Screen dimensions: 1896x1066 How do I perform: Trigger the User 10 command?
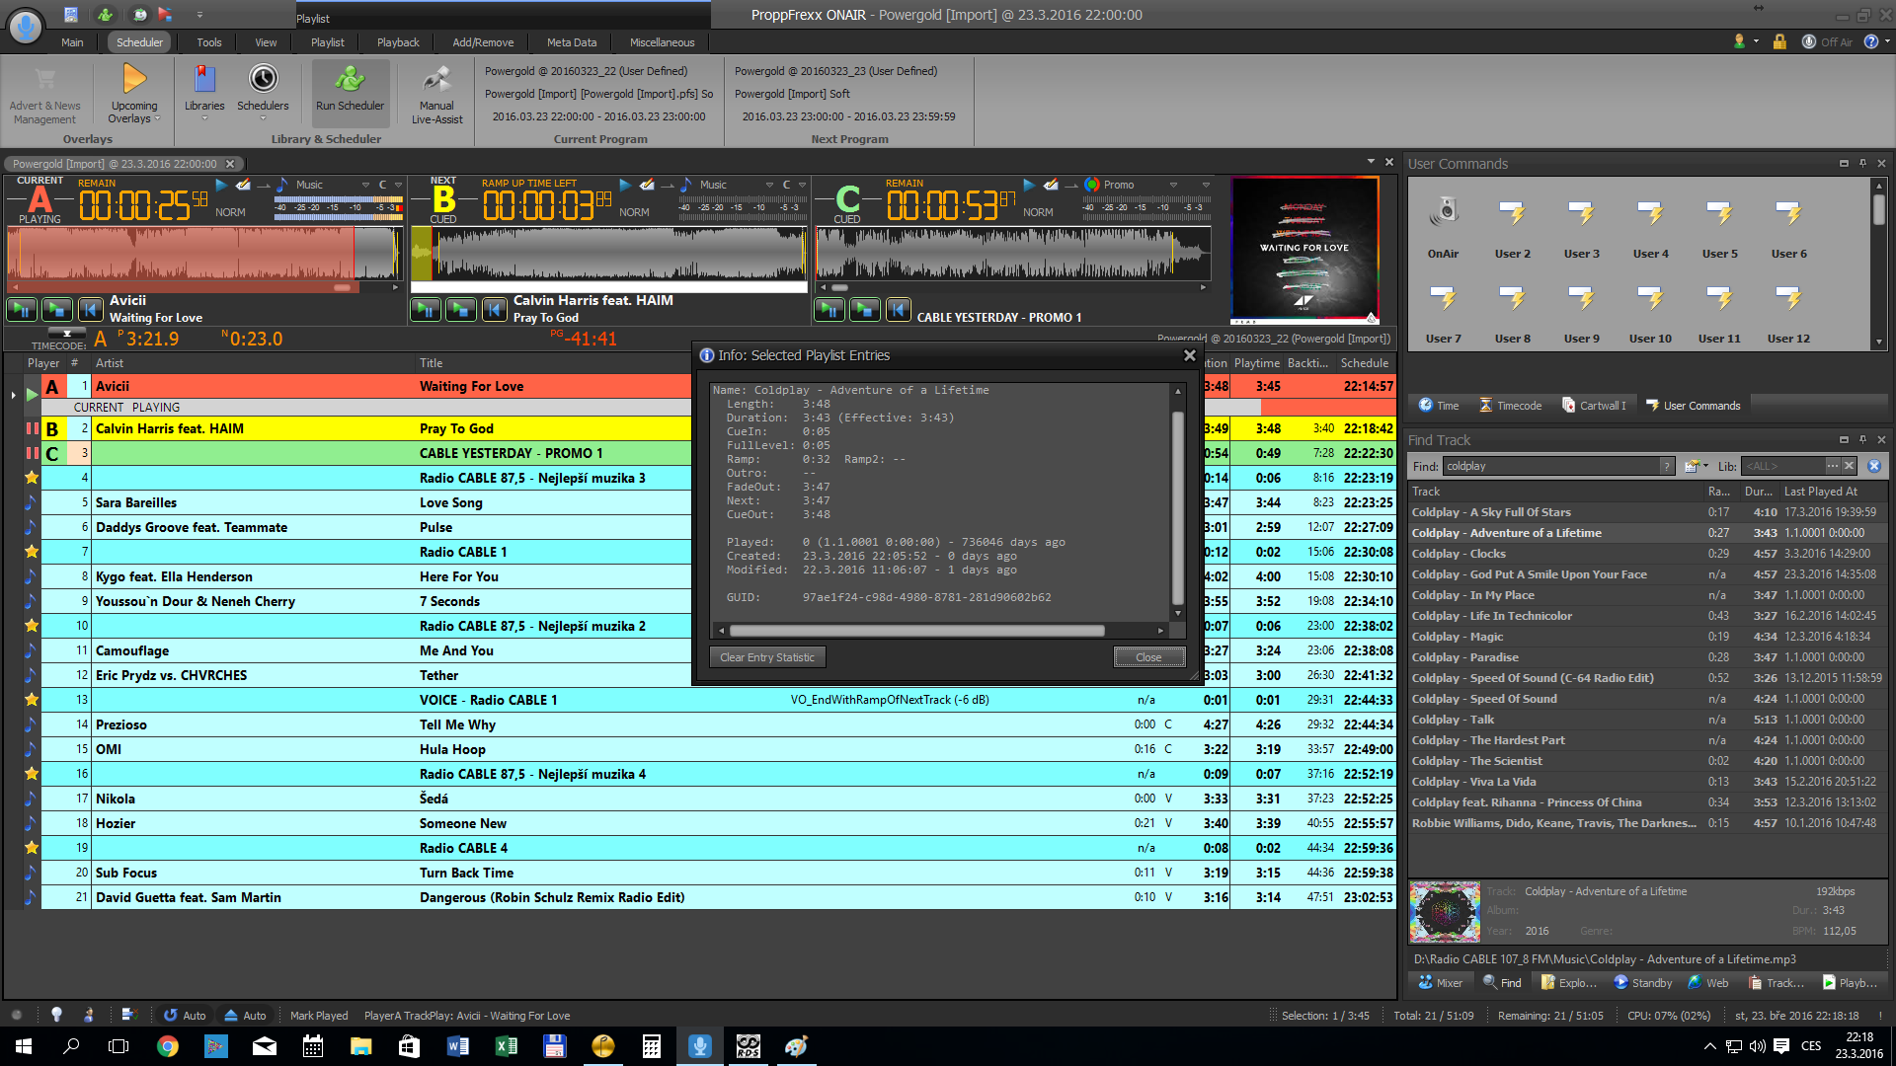coord(1650,311)
